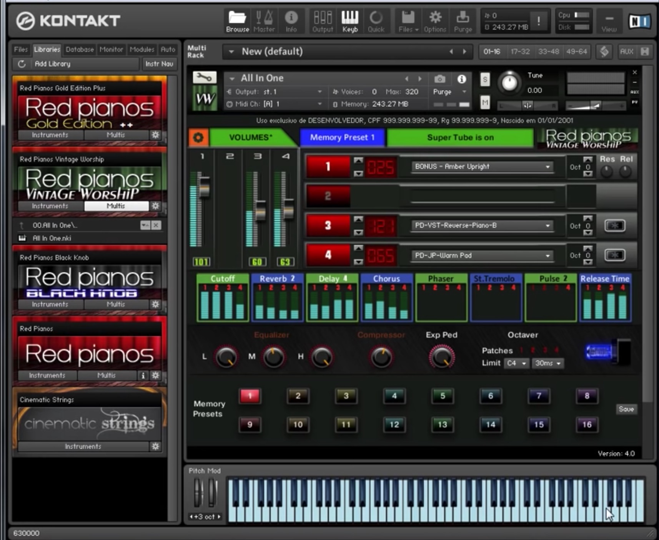Switch to the Files tab
This screenshot has height=540, width=659.
[21, 50]
